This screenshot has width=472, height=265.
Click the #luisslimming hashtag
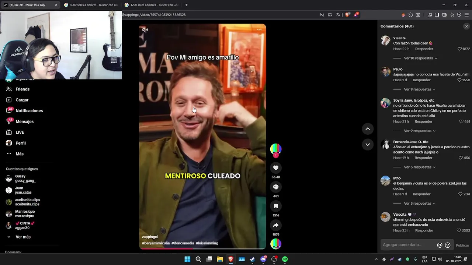click(207, 243)
